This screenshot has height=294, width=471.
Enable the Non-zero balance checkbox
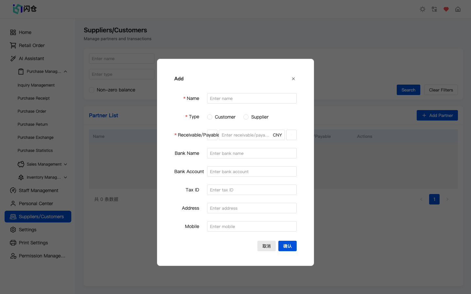click(x=92, y=90)
